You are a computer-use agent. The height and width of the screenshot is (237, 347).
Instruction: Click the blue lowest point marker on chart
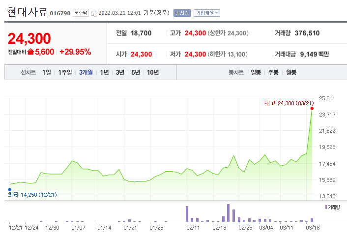point(10,189)
